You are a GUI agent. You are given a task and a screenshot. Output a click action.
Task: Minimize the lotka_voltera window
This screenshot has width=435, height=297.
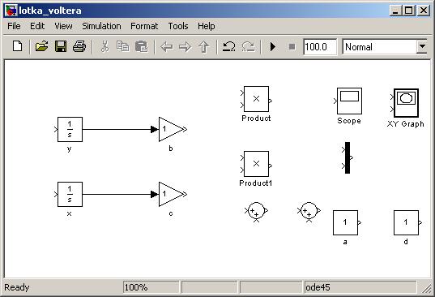pyautogui.click(x=395, y=11)
